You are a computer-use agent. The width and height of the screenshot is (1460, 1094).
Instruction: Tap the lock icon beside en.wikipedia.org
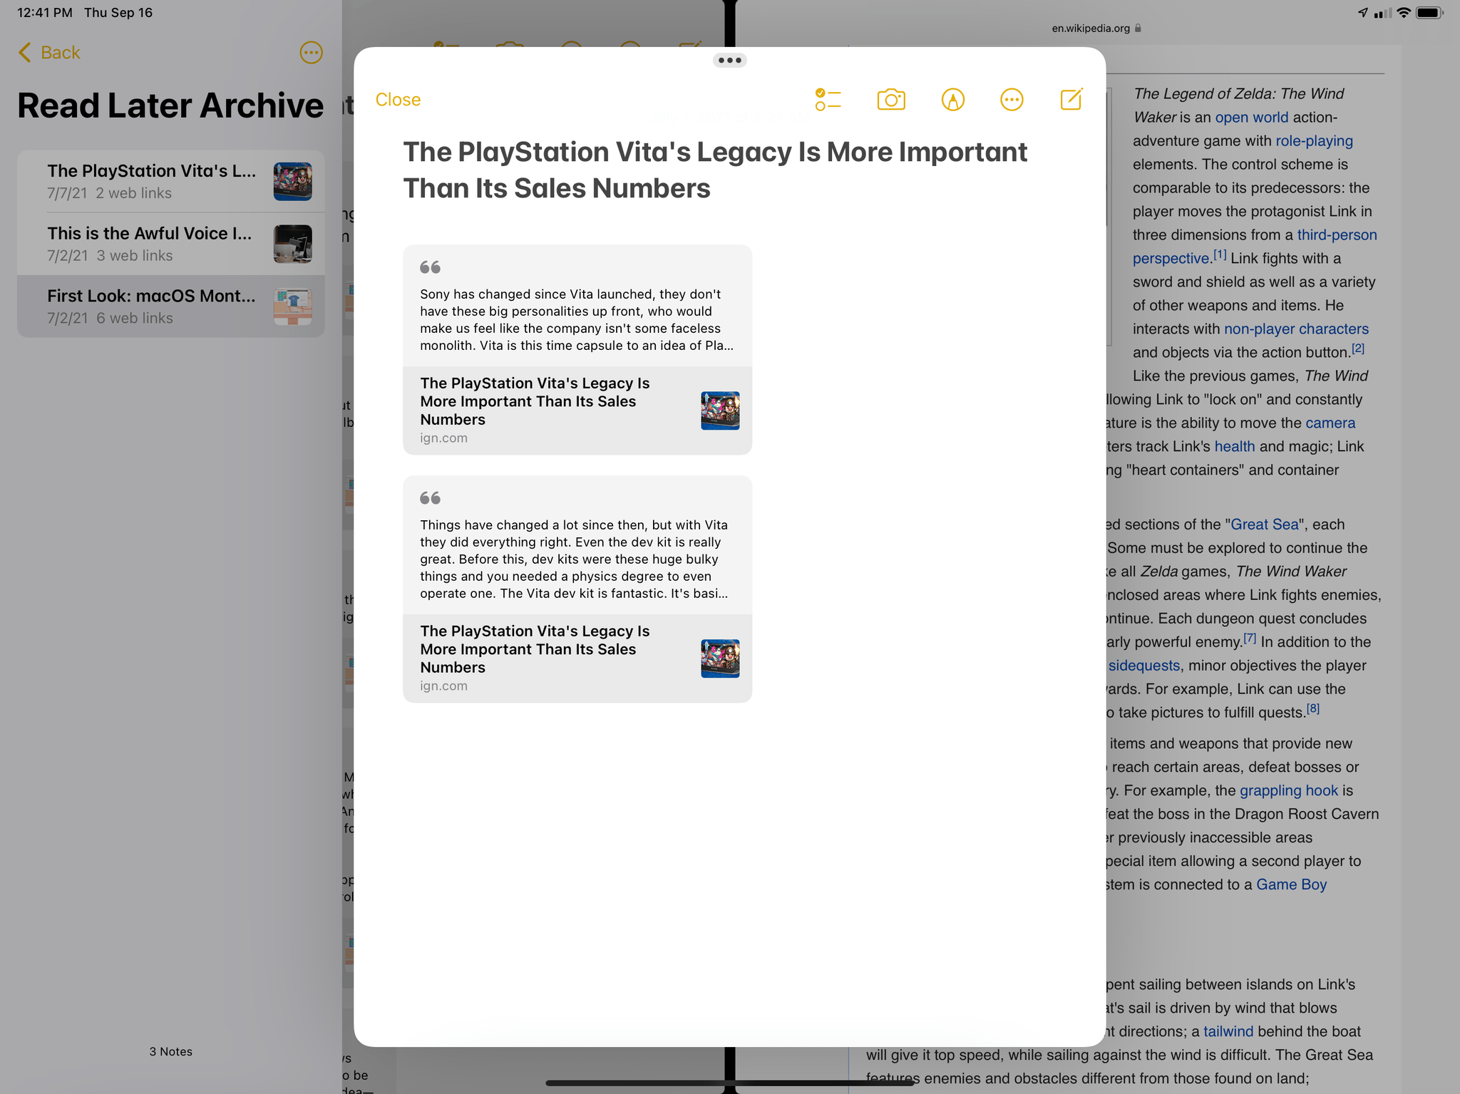click(1138, 29)
